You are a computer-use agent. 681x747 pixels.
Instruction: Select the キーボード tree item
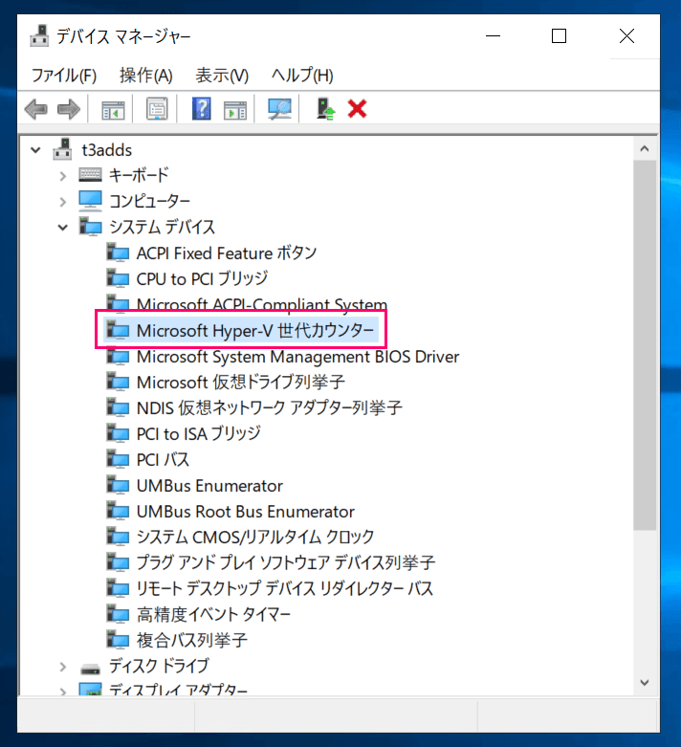click(139, 175)
